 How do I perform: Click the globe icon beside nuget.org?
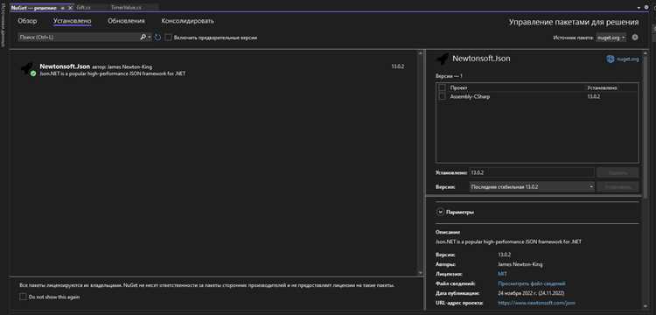611,59
